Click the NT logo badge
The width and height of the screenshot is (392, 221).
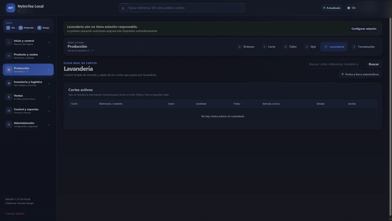click(11, 8)
